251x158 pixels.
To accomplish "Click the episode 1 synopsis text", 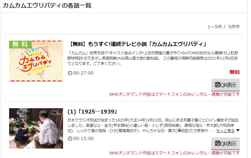I will [x=153, y=126].
